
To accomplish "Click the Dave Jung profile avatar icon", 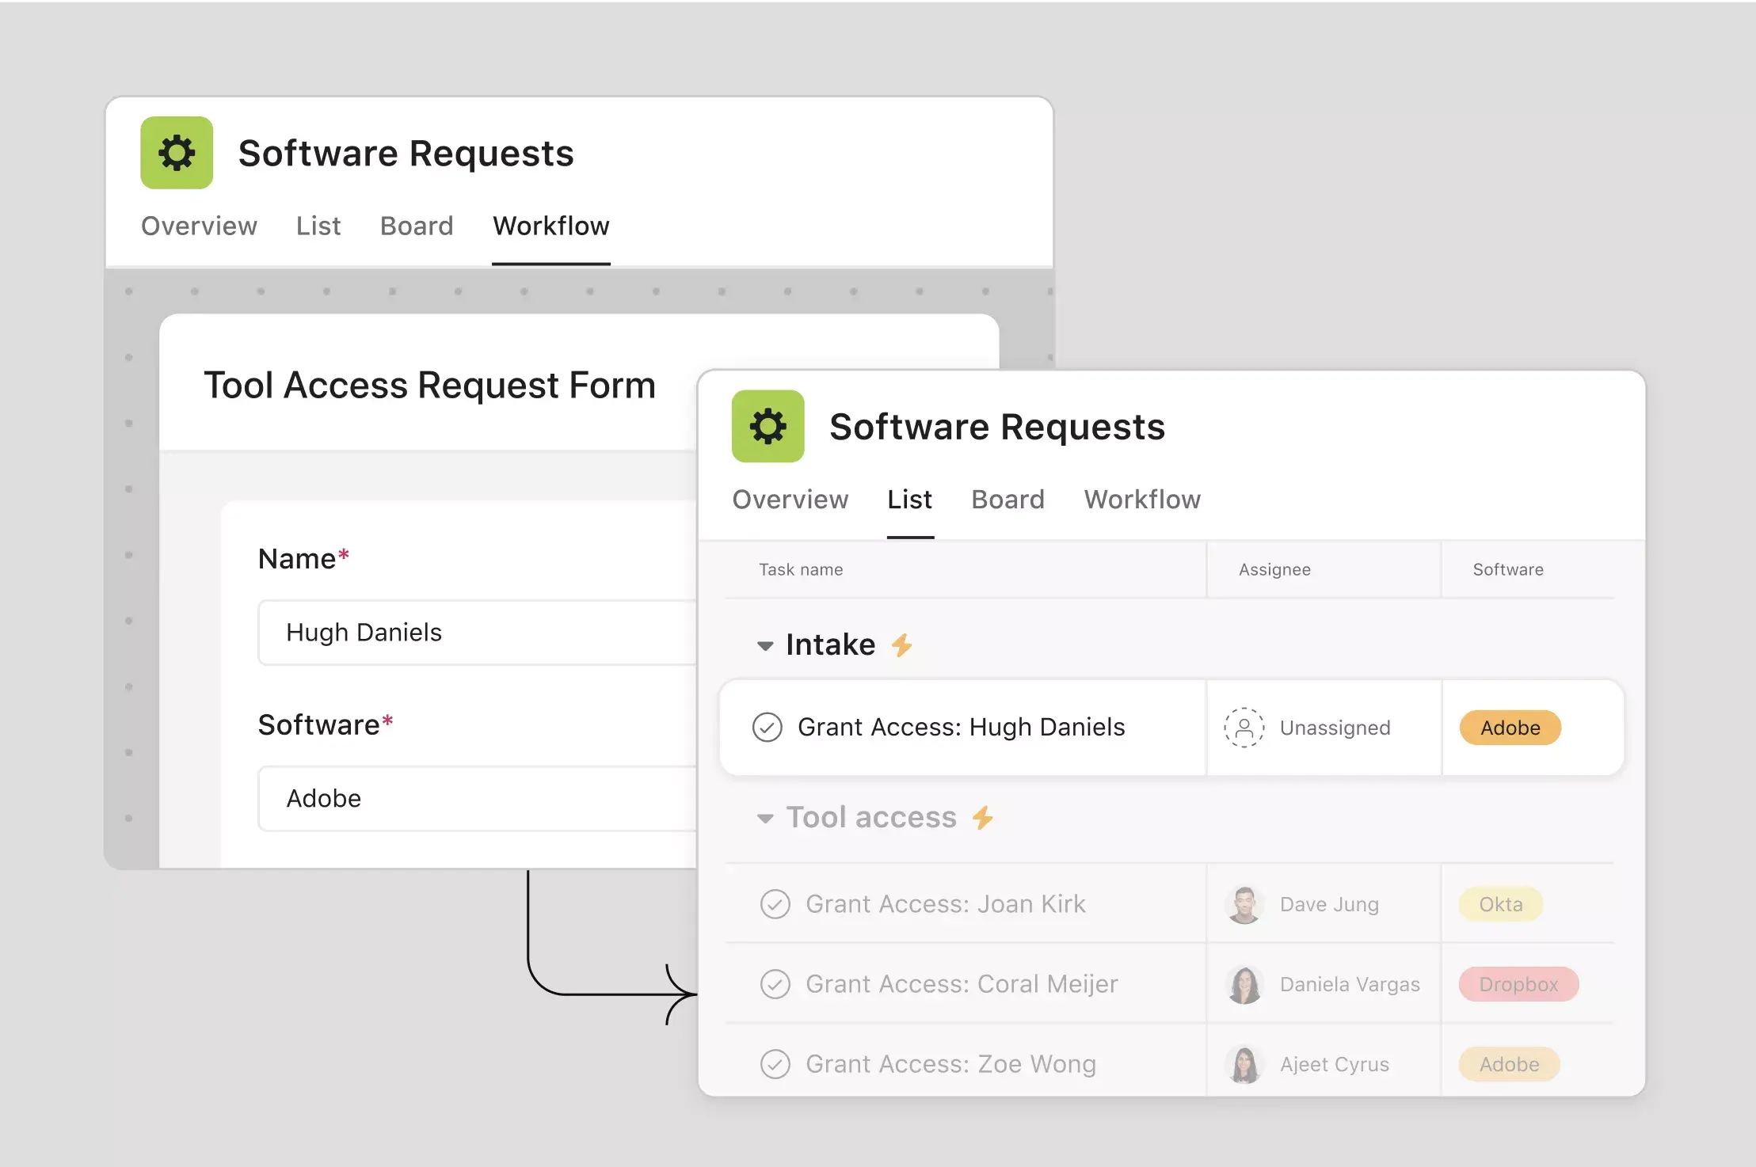I will tap(1244, 904).
